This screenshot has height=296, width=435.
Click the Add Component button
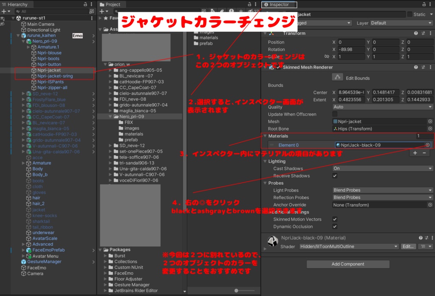[x=347, y=264]
